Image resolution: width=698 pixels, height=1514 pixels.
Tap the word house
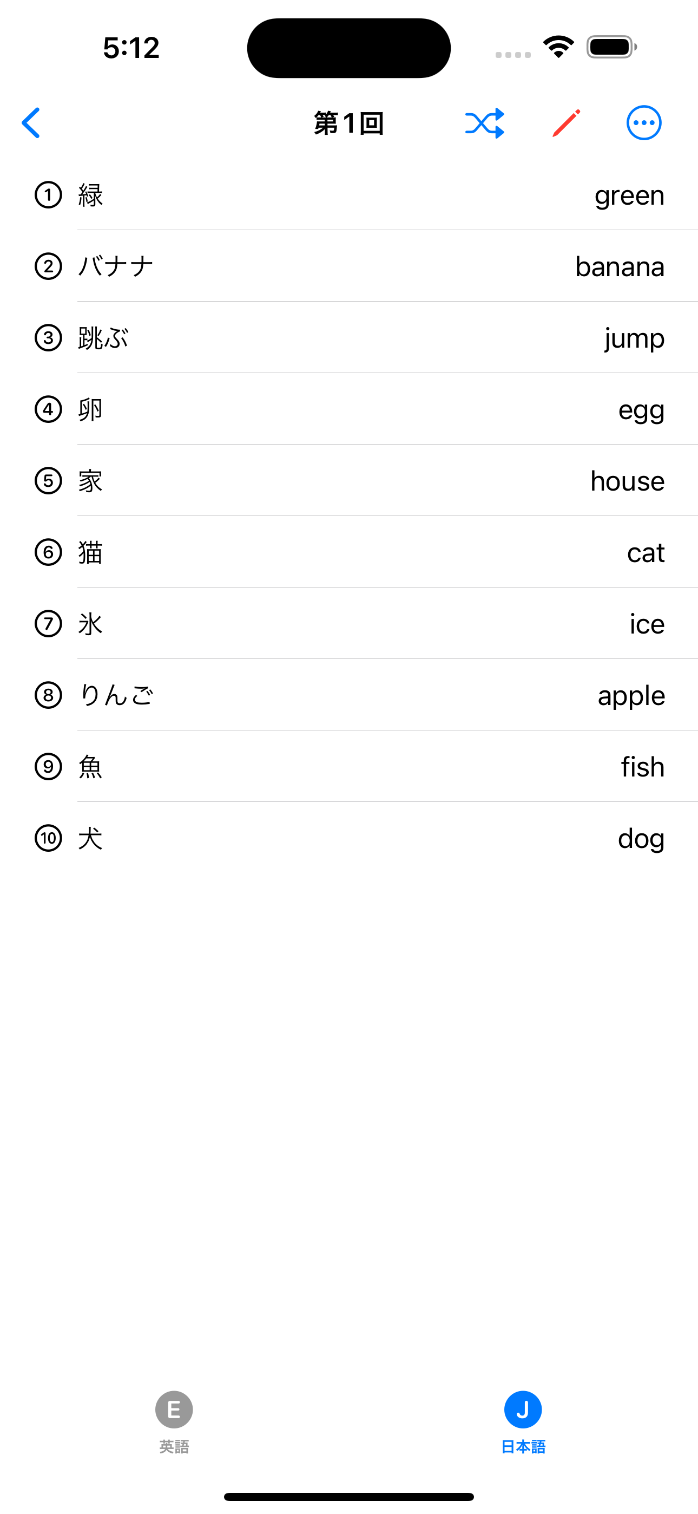click(628, 481)
